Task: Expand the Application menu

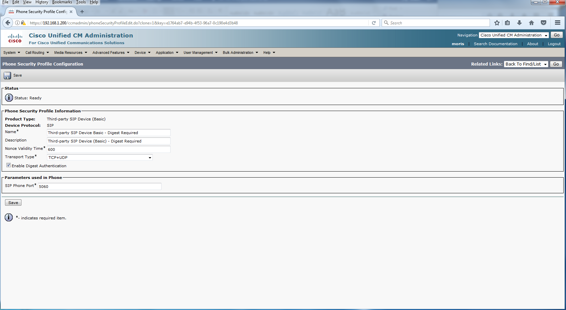Action: coord(167,53)
